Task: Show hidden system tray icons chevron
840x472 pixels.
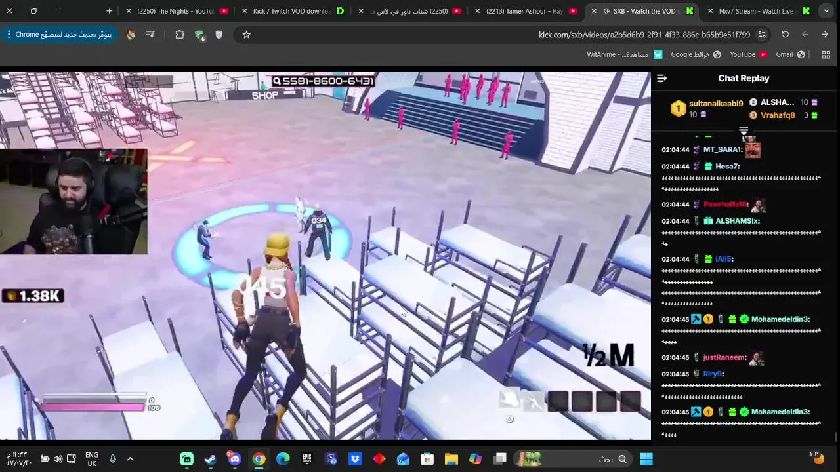Action: pos(130,459)
